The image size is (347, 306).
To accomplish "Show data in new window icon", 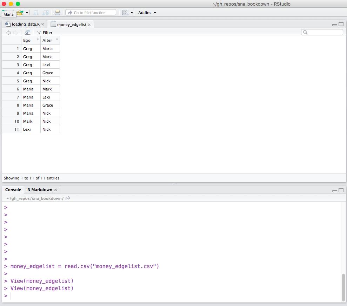I will [27, 33].
